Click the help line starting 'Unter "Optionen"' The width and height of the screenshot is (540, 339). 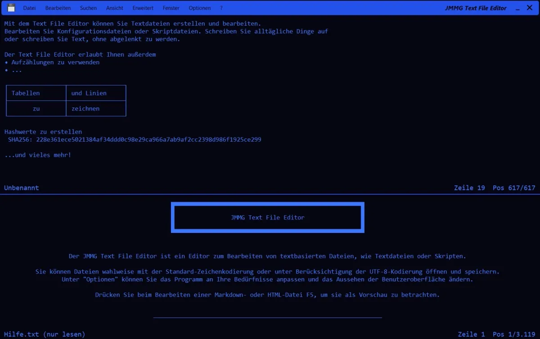(267, 280)
